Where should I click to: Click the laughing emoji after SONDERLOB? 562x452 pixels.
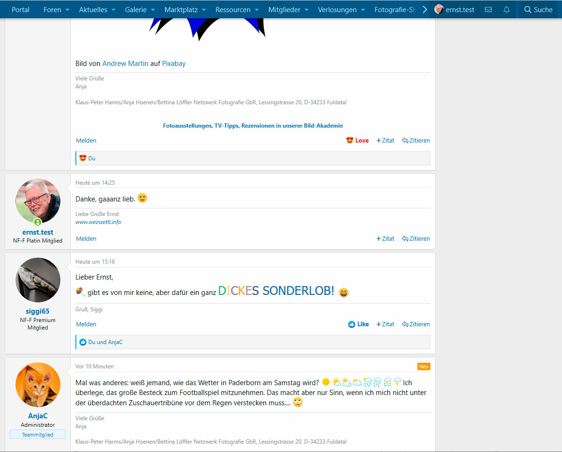pos(344,293)
